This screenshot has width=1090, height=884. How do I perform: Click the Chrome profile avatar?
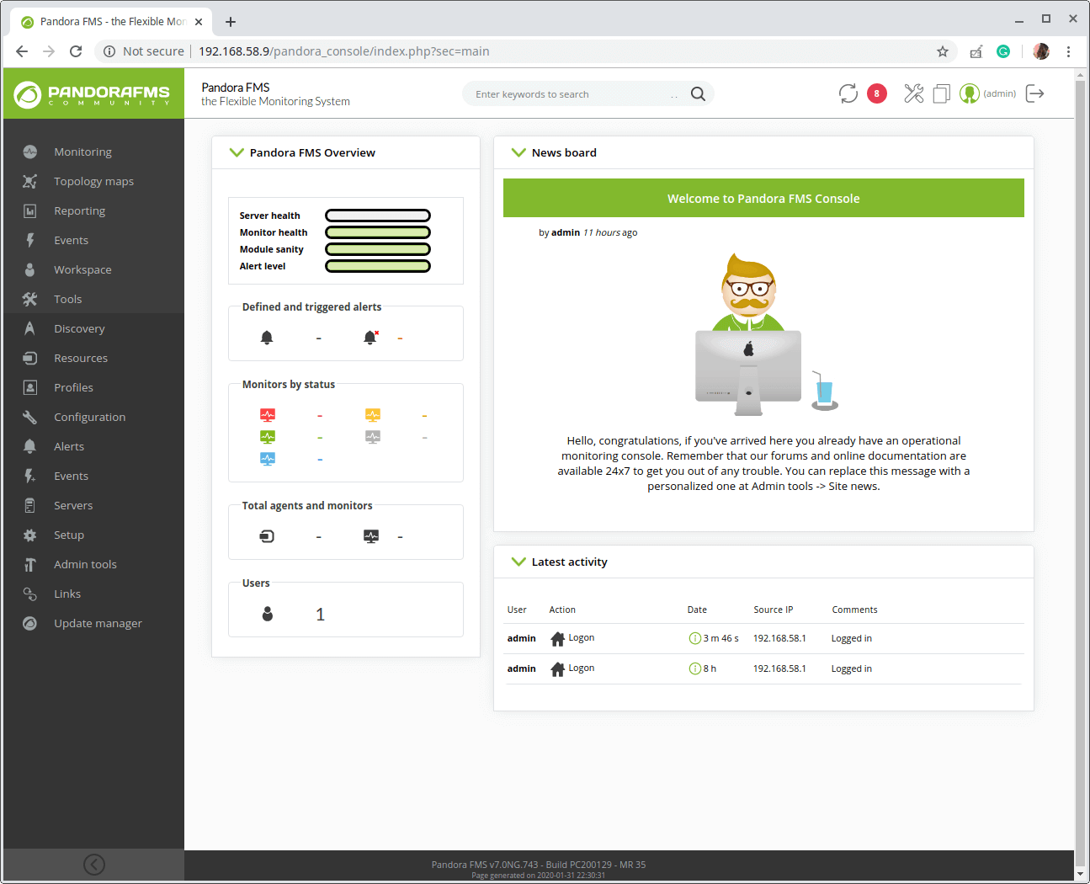tap(1041, 51)
